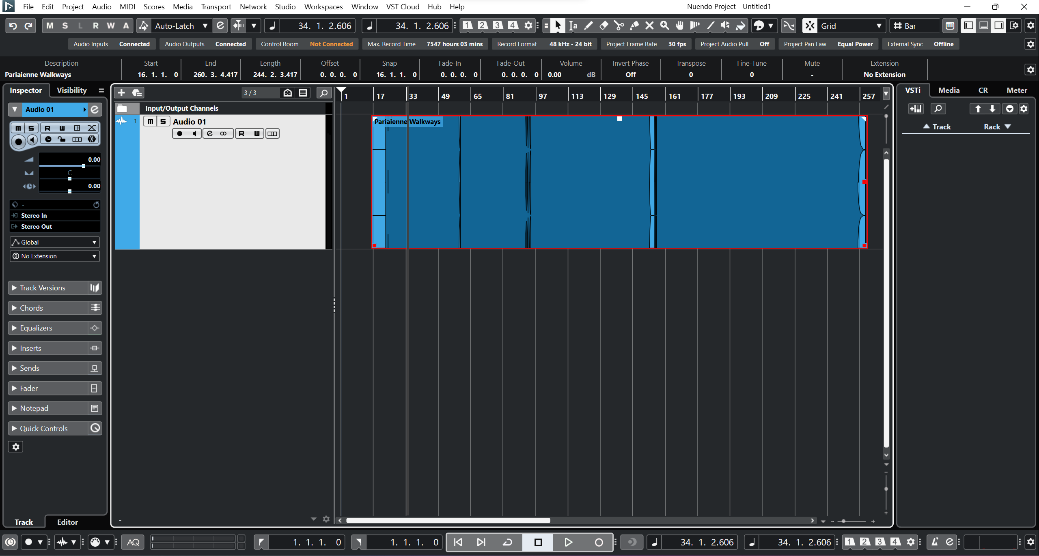The height and width of the screenshot is (556, 1039).
Task: Enable record on Audio 01 track
Action: tap(180, 133)
